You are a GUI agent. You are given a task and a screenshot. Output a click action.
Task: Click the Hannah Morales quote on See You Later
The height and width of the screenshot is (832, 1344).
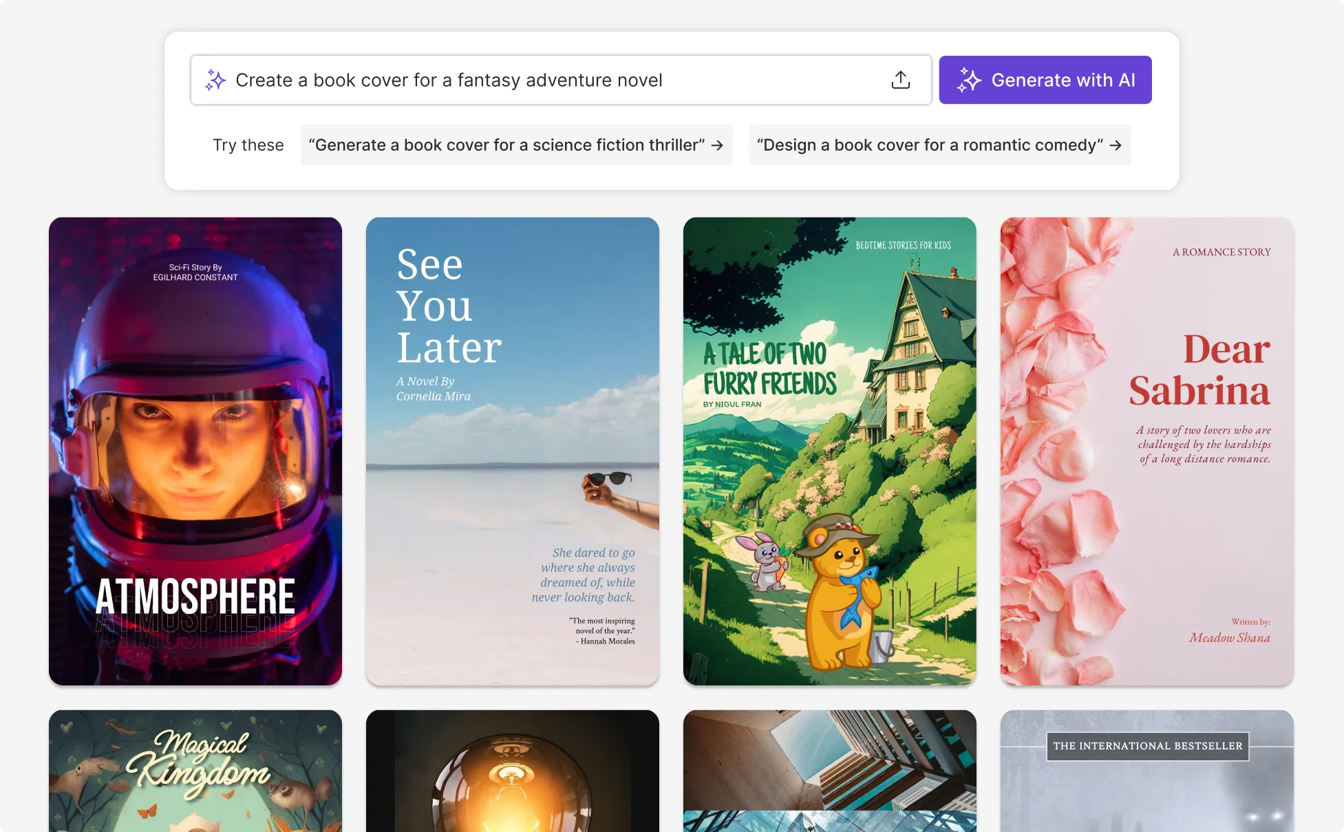pyautogui.click(x=604, y=630)
